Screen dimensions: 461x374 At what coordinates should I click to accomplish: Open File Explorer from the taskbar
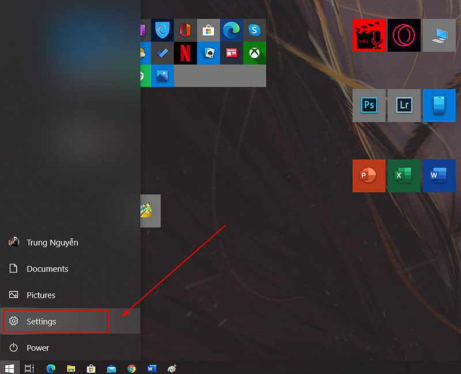tap(71, 368)
